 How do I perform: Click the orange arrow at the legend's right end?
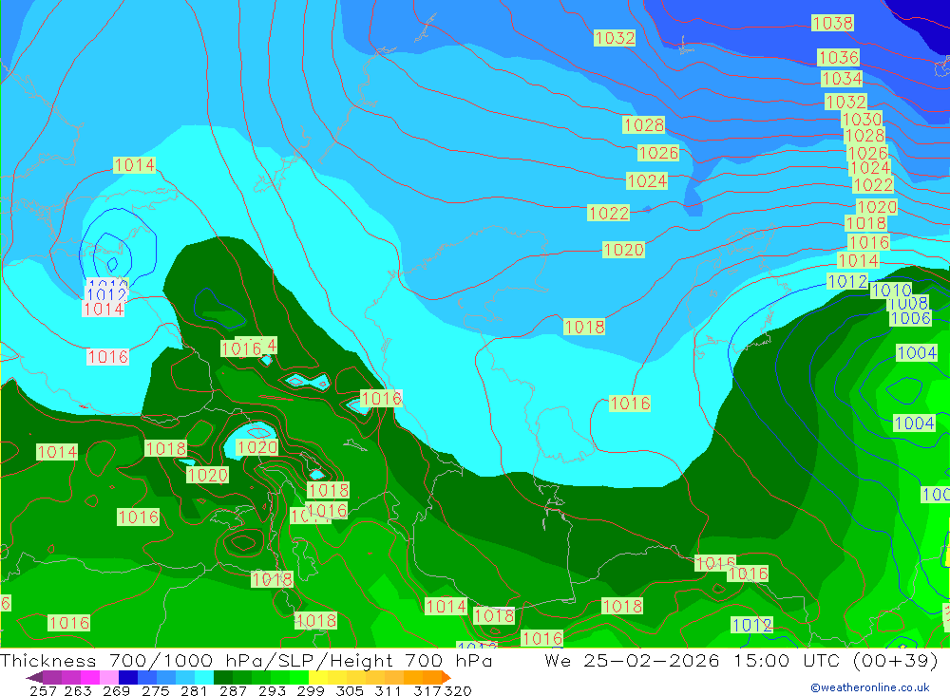point(446,677)
